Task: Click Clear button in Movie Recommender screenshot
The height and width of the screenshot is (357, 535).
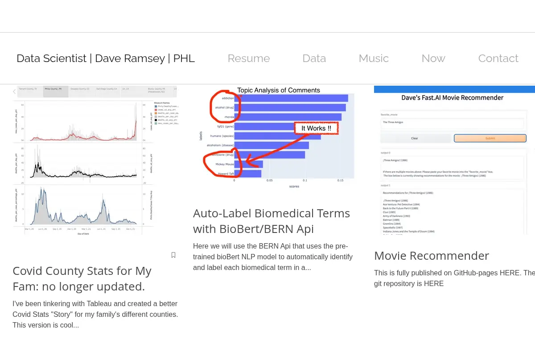Action: click(x=415, y=138)
